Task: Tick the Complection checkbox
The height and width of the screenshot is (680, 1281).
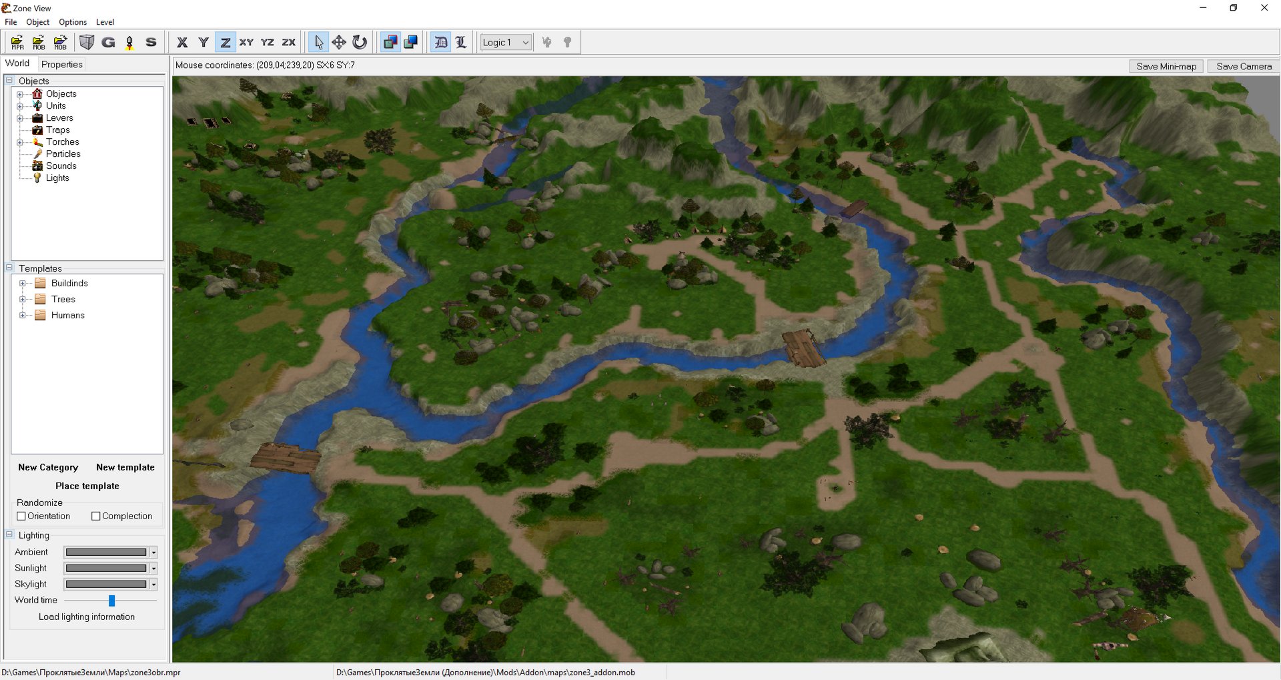Action: click(96, 516)
